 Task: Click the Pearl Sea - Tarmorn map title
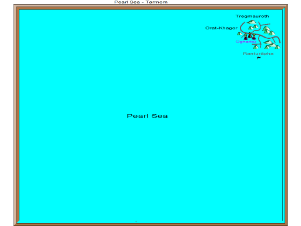141,2
